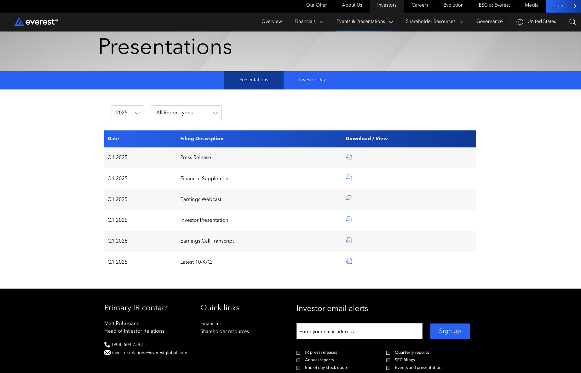Click the Sign up button
The width and height of the screenshot is (581, 373).
450,331
